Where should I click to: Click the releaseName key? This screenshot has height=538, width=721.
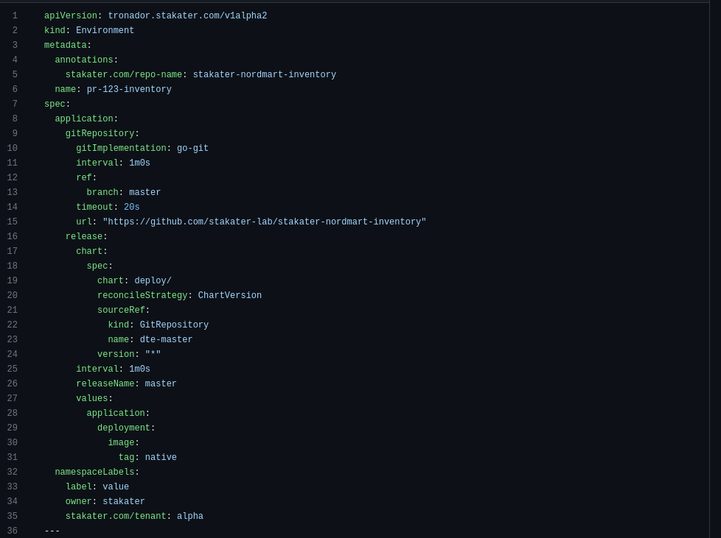[x=105, y=383]
